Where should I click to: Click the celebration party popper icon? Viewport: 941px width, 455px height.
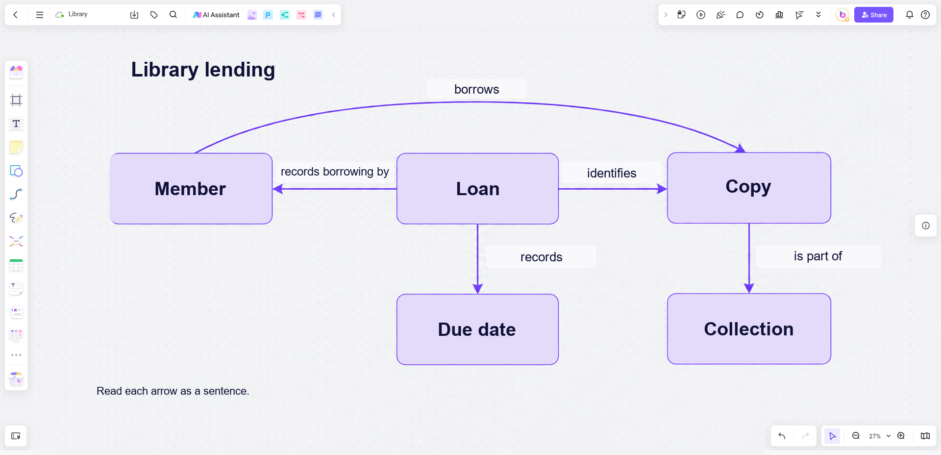click(x=720, y=15)
